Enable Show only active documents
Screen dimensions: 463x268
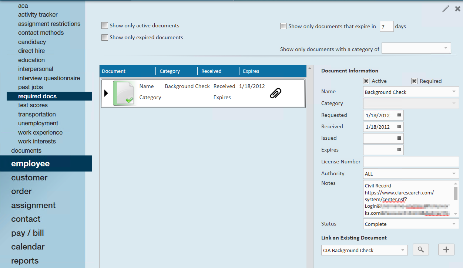click(105, 26)
